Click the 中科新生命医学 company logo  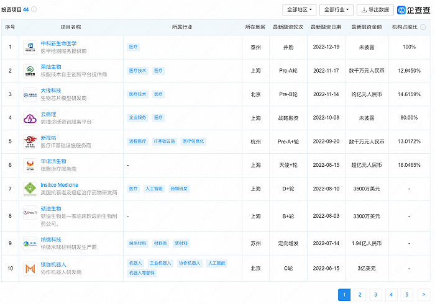point(30,47)
